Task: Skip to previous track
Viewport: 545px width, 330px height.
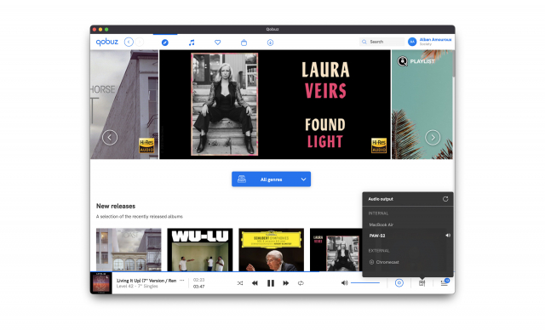Action: tap(255, 283)
